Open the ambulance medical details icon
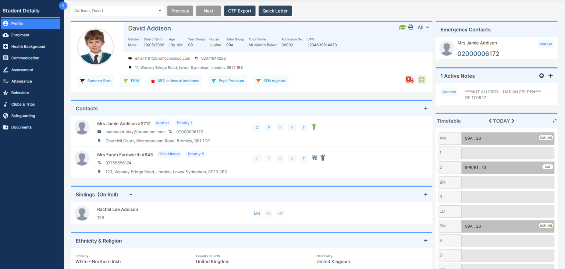565x269 pixels. pos(409,79)
